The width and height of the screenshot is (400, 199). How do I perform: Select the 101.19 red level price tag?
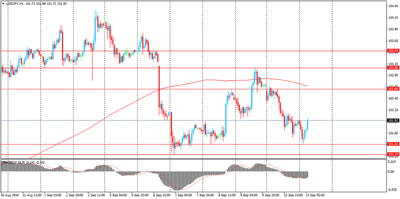click(x=393, y=154)
